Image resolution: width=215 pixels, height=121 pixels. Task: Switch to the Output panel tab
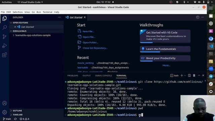(87, 76)
